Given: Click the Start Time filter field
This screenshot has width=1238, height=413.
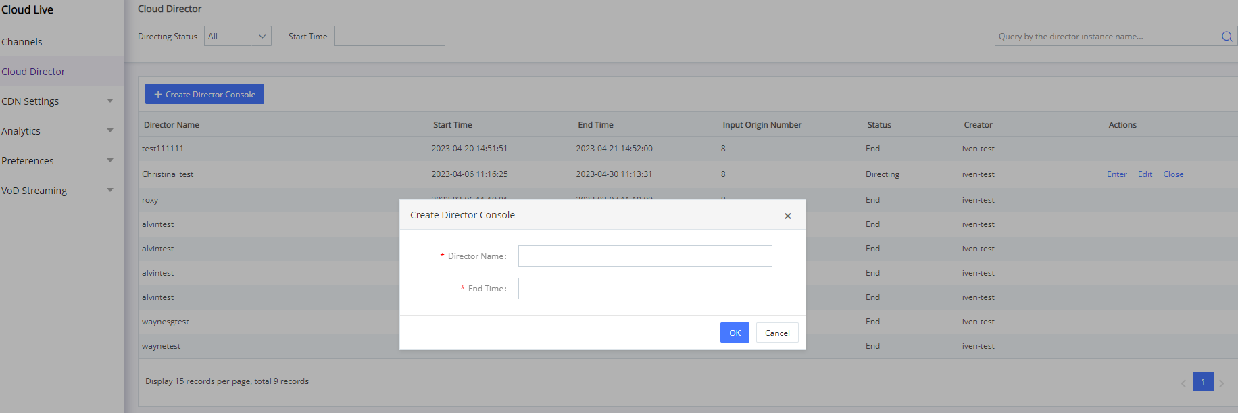Looking at the screenshot, I should click(x=389, y=37).
